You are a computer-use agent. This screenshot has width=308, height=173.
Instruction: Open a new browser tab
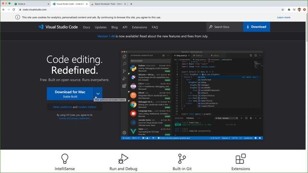131,4
